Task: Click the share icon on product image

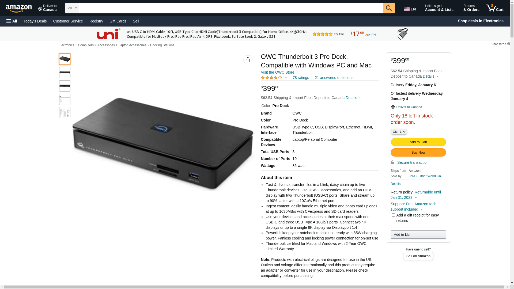Action: click(248, 60)
